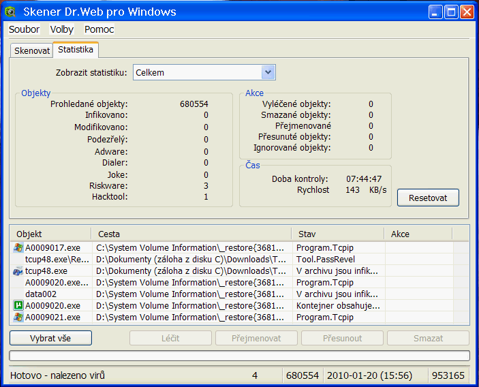Click the Celkem combo box field
This screenshot has width=479, height=387.
(x=204, y=72)
